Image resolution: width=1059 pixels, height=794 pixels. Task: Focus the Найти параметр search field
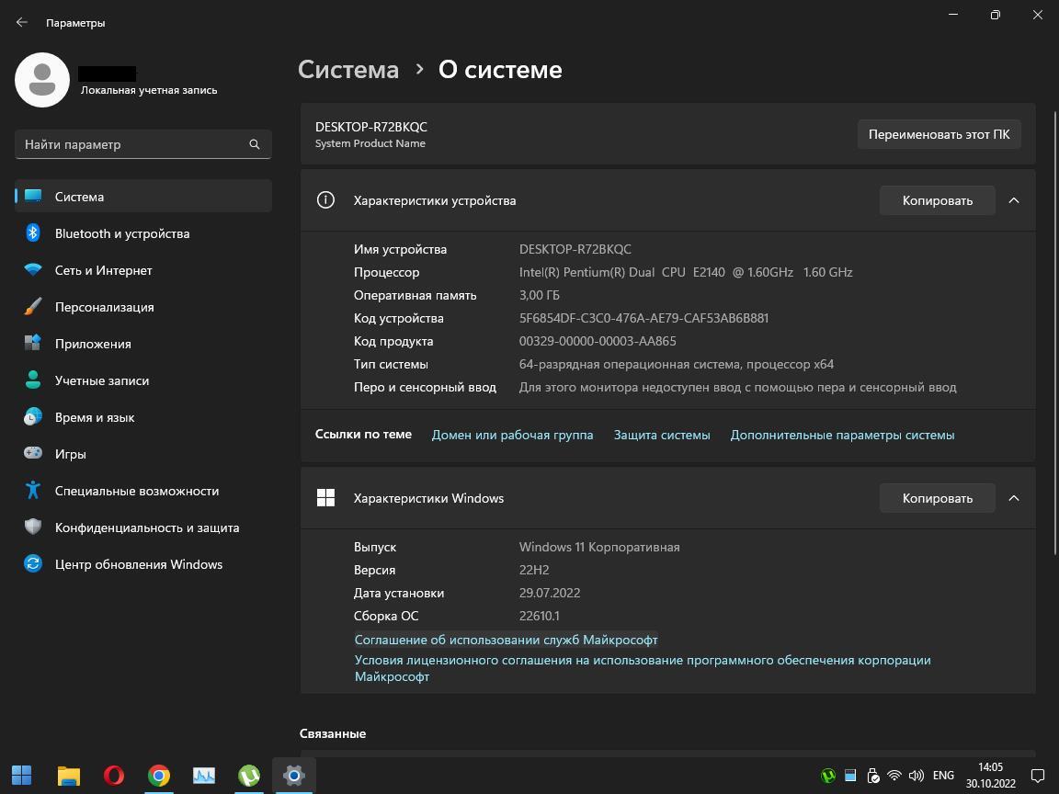[x=143, y=143]
